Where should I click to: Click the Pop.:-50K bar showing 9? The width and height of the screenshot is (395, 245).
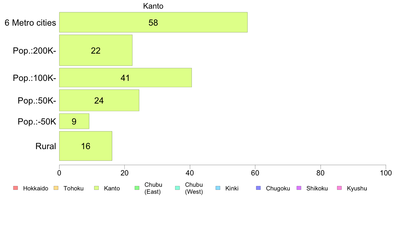pos(74,122)
